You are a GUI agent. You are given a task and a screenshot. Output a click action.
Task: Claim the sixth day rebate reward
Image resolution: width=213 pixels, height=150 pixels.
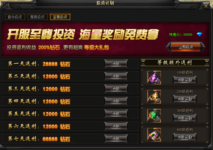tap(116, 126)
